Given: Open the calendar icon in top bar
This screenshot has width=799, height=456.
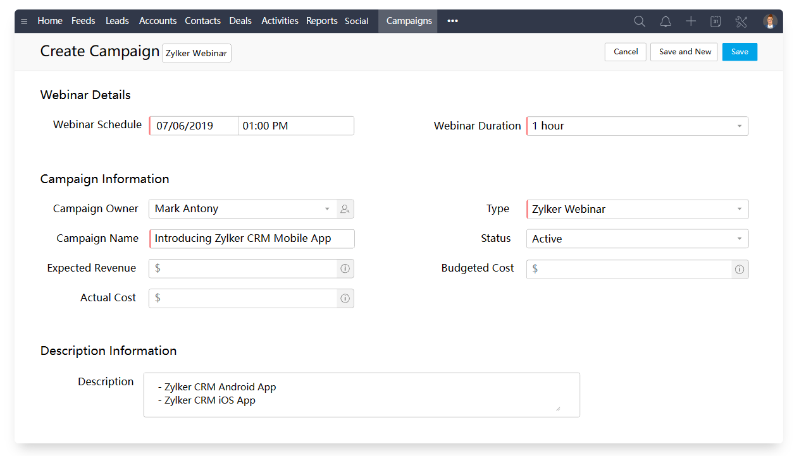Looking at the screenshot, I should 715,21.
